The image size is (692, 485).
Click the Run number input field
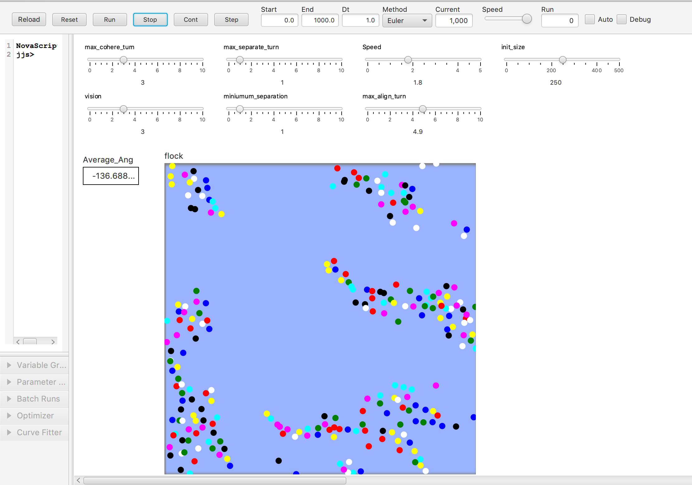click(x=560, y=21)
